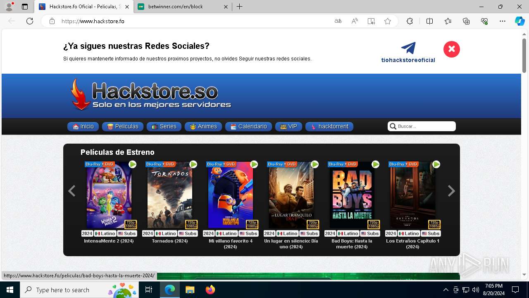Toggle split screen view

click(429, 21)
